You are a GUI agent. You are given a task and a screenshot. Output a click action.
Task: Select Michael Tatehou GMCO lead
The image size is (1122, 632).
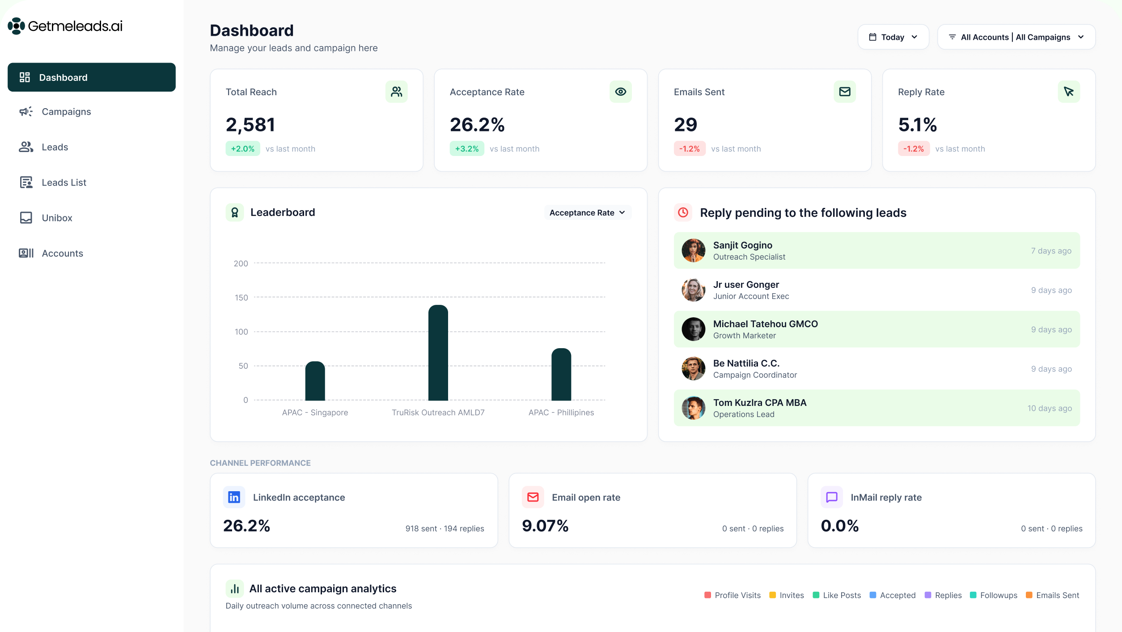pyautogui.click(x=876, y=329)
